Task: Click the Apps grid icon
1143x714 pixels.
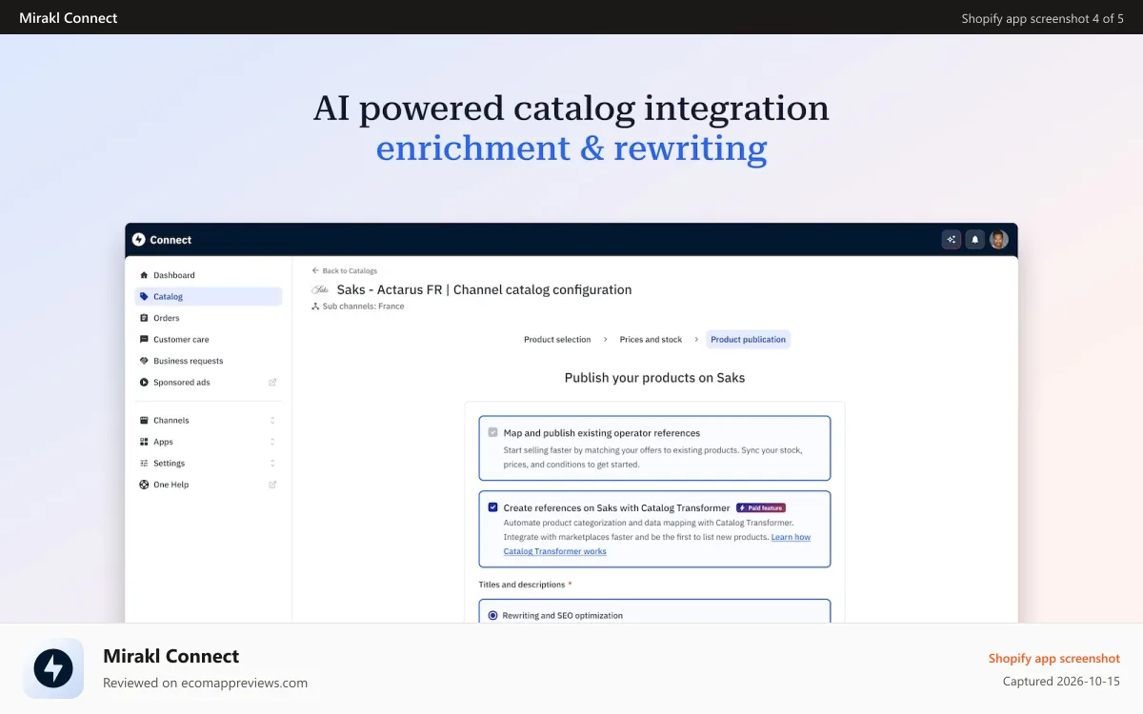Action: coord(144,442)
